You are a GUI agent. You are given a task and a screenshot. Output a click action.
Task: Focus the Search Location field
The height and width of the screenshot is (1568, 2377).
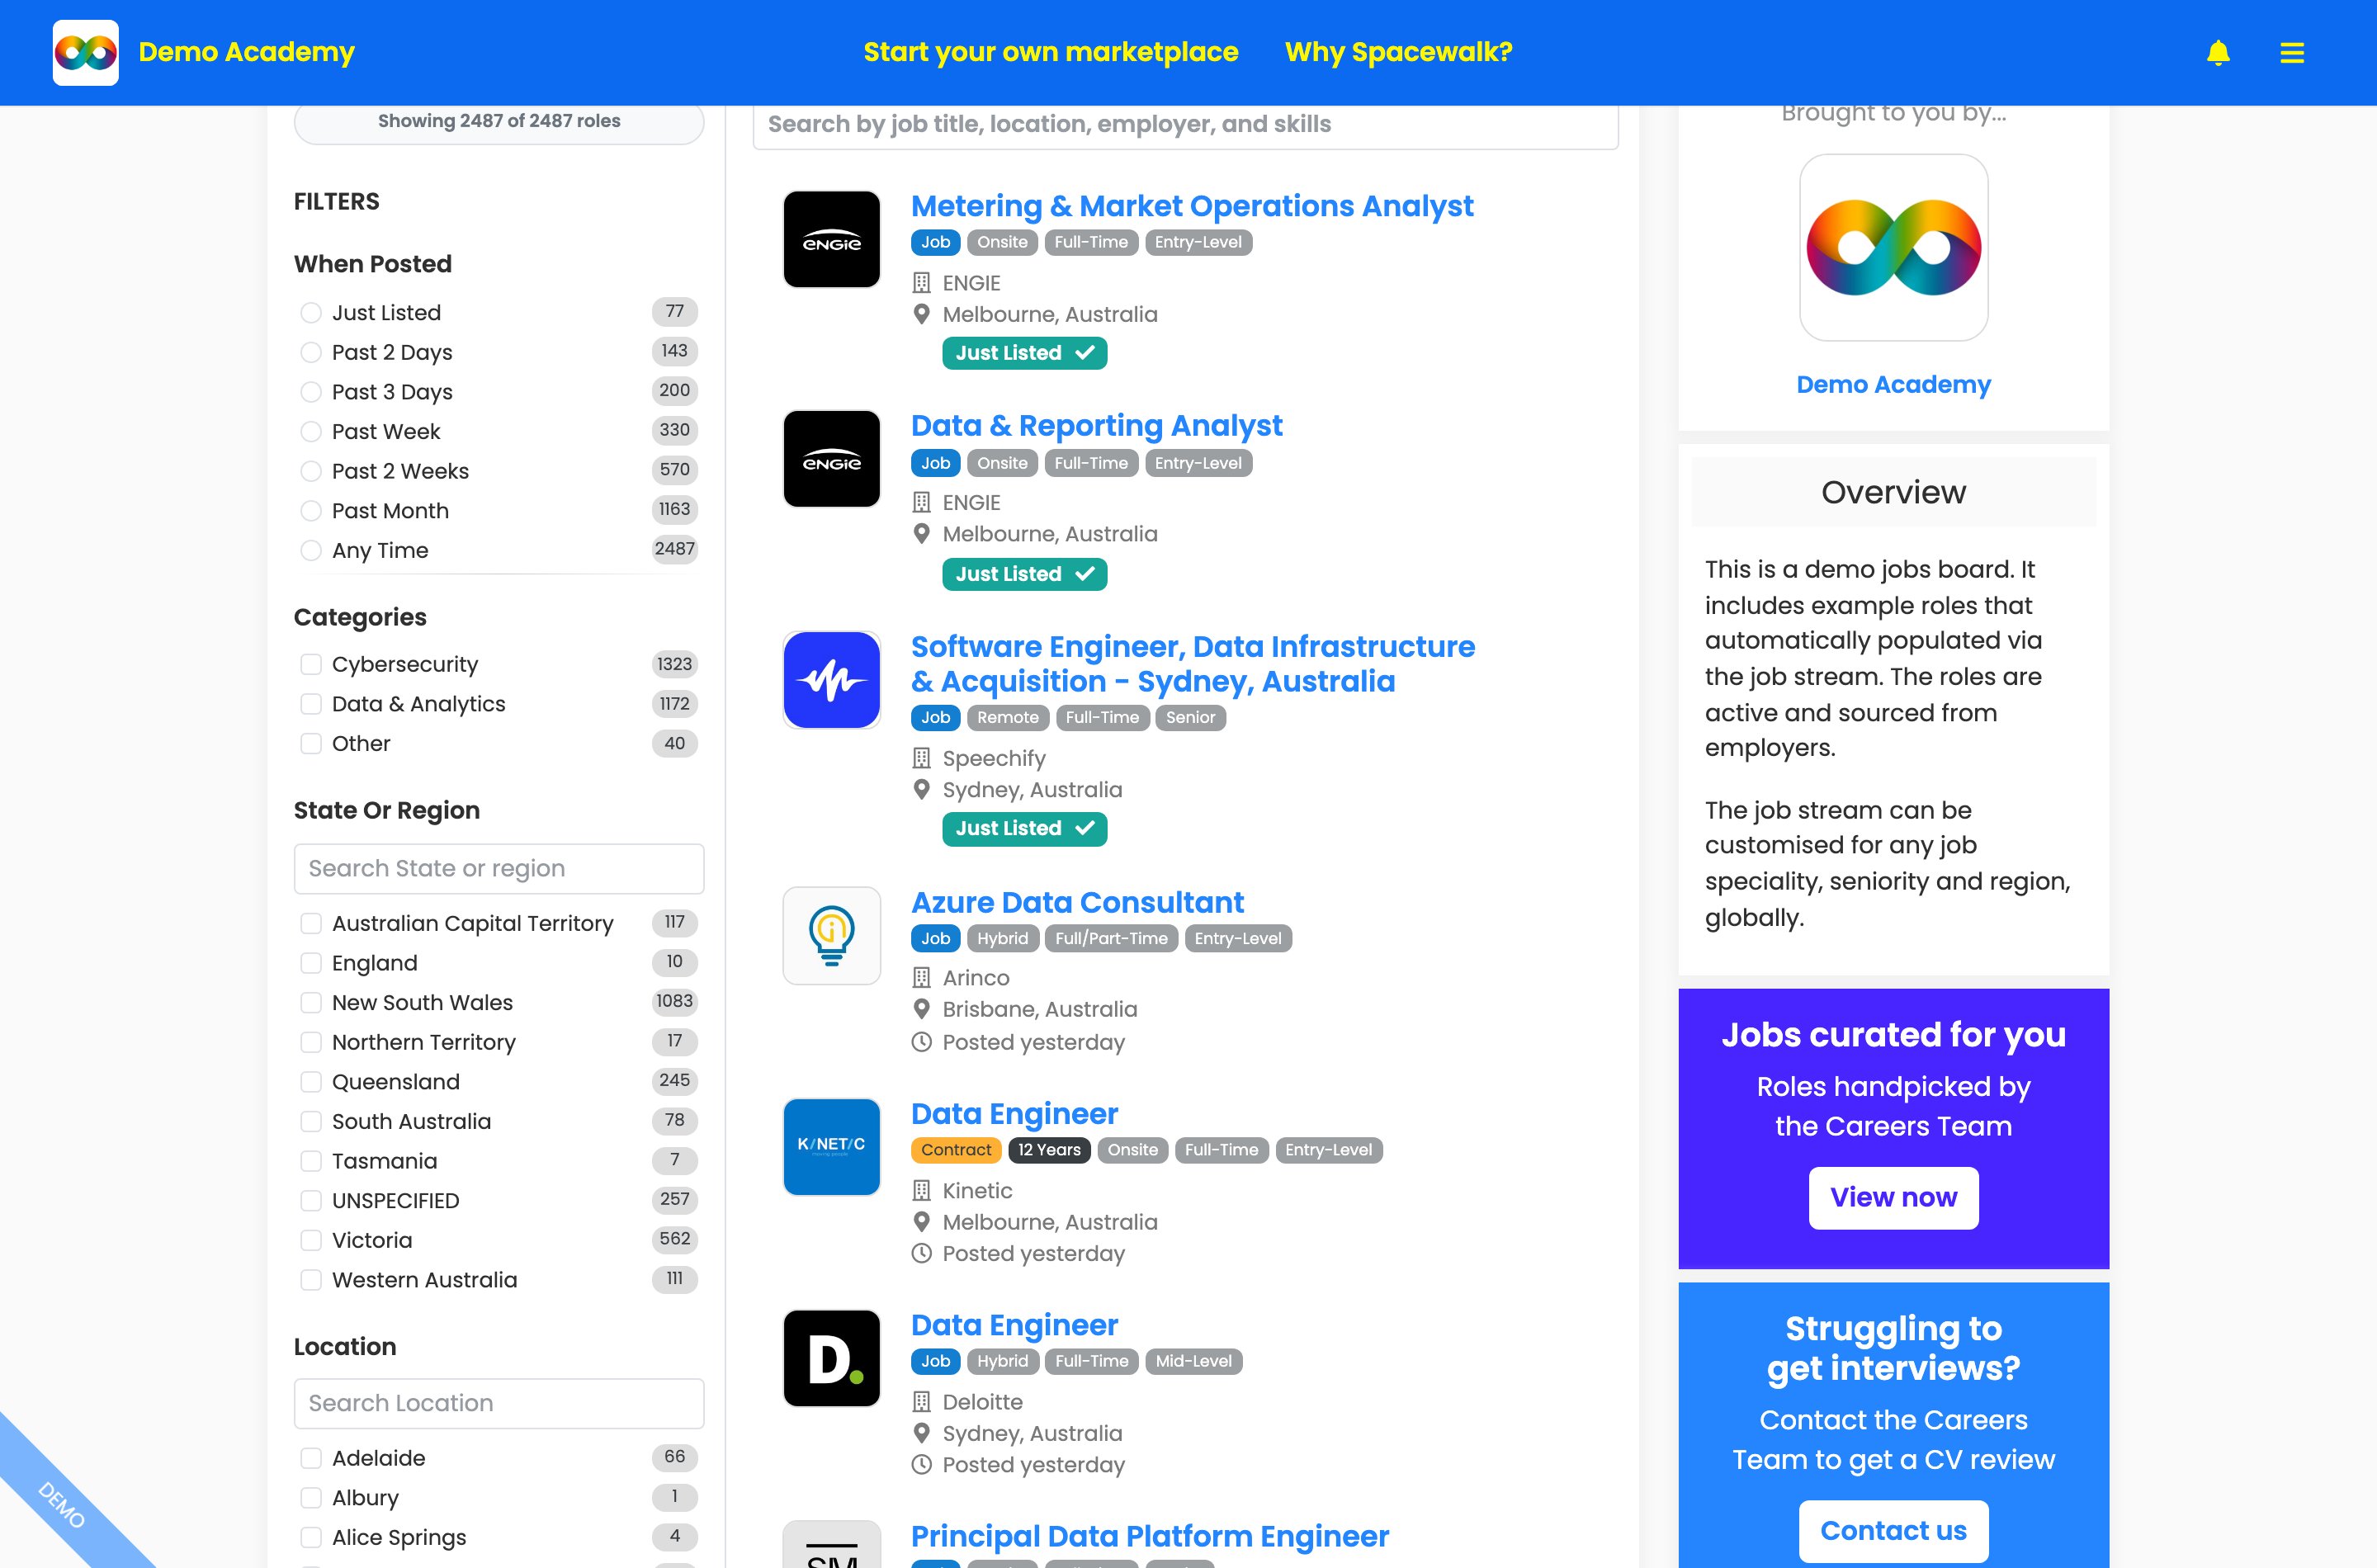point(499,1403)
